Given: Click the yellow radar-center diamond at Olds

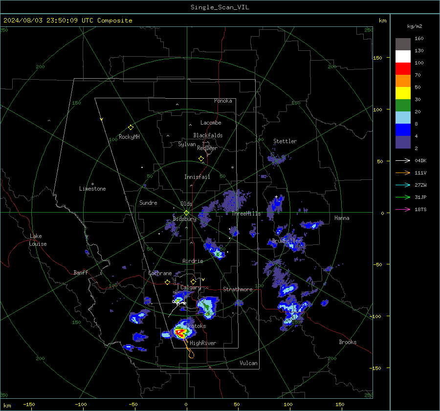Looking at the screenshot, I should 186,213.
